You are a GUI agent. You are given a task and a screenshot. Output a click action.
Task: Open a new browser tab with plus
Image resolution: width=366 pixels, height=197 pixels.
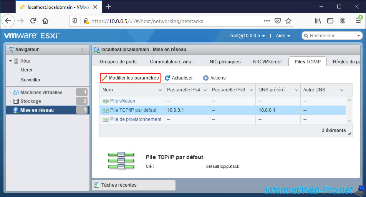pos(108,7)
